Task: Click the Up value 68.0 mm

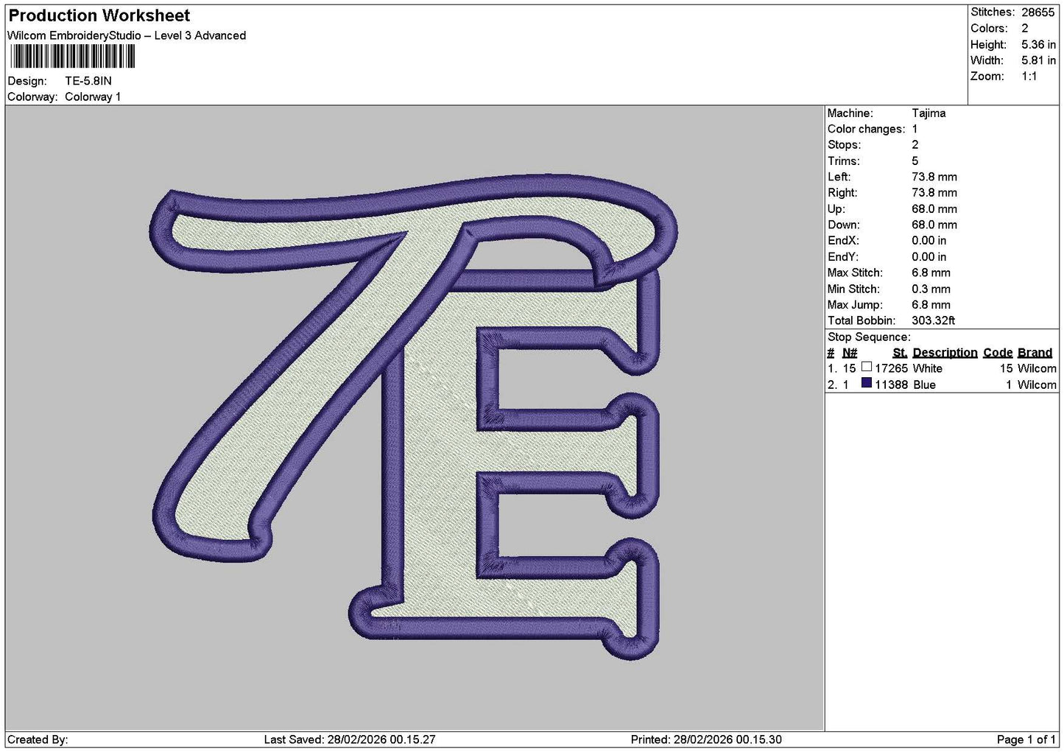Action: (934, 209)
